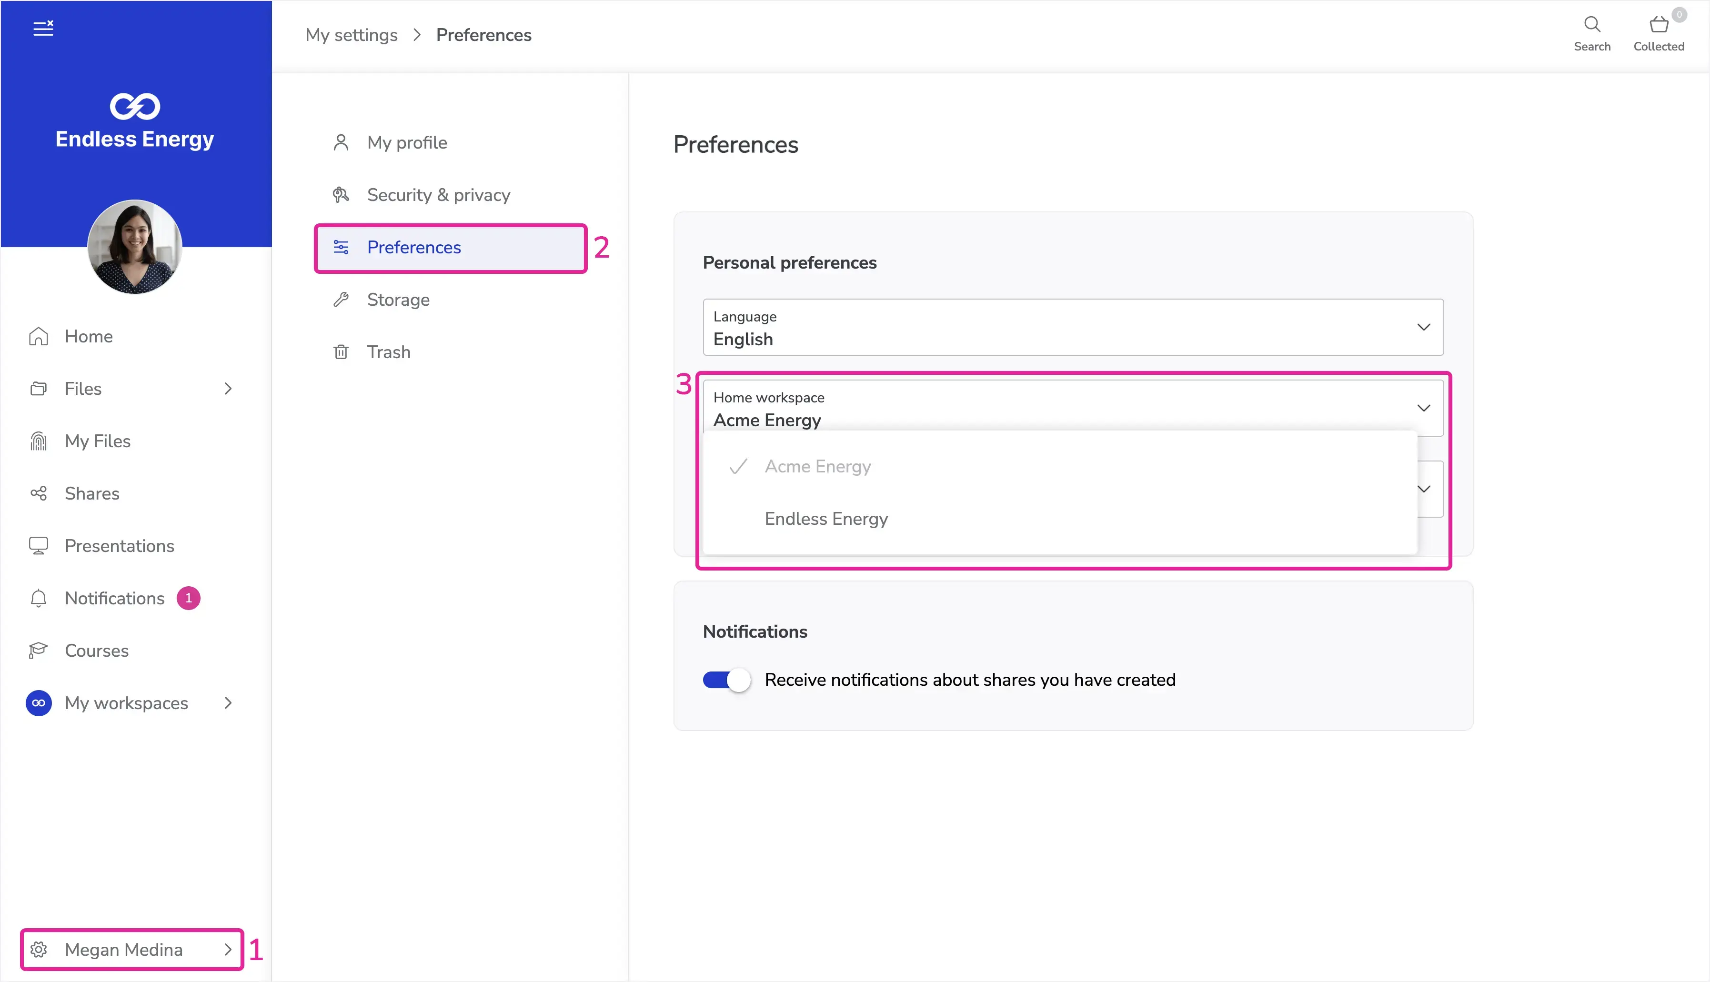Click the Presentations monitor icon
This screenshot has height=982, width=1710.
[x=39, y=546]
